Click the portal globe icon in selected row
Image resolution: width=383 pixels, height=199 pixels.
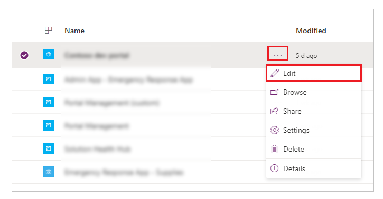[x=49, y=54]
